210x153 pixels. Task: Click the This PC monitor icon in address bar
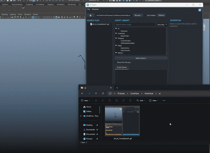click(110, 93)
